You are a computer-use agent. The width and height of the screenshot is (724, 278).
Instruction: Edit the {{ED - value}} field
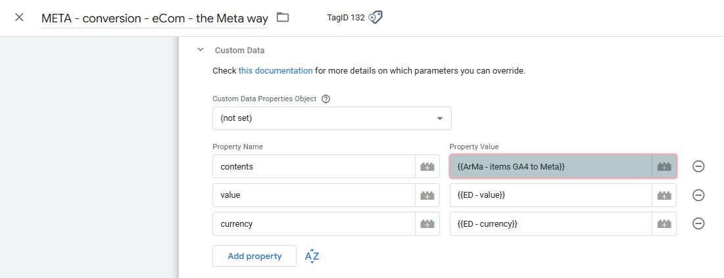click(551, 195)
